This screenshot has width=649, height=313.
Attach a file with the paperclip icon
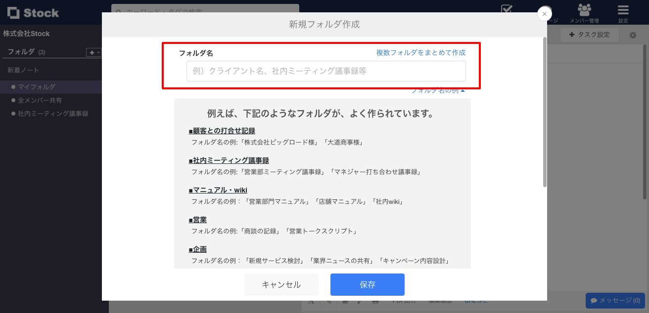(x=329, y=301)
